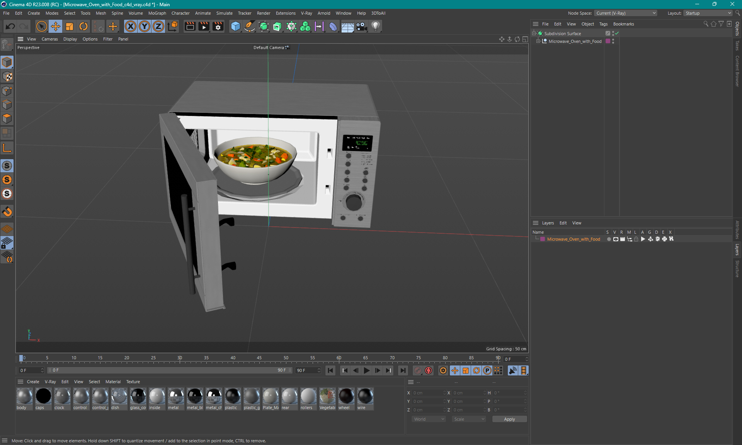Screen dimensions: 742x445
Task: Add a Camera object
Action: click(361, 26)
